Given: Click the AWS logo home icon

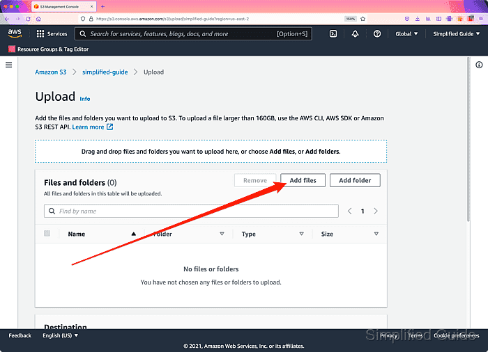Looking at the screenshot, I should point(15,33).
